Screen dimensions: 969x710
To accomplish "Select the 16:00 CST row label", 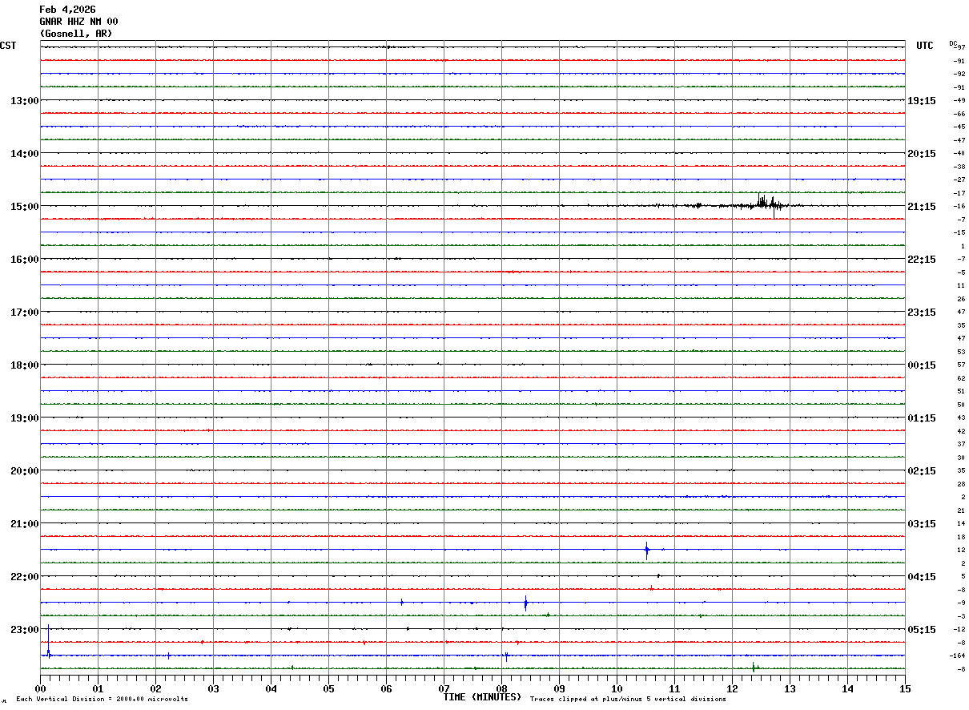I will 24,260.
